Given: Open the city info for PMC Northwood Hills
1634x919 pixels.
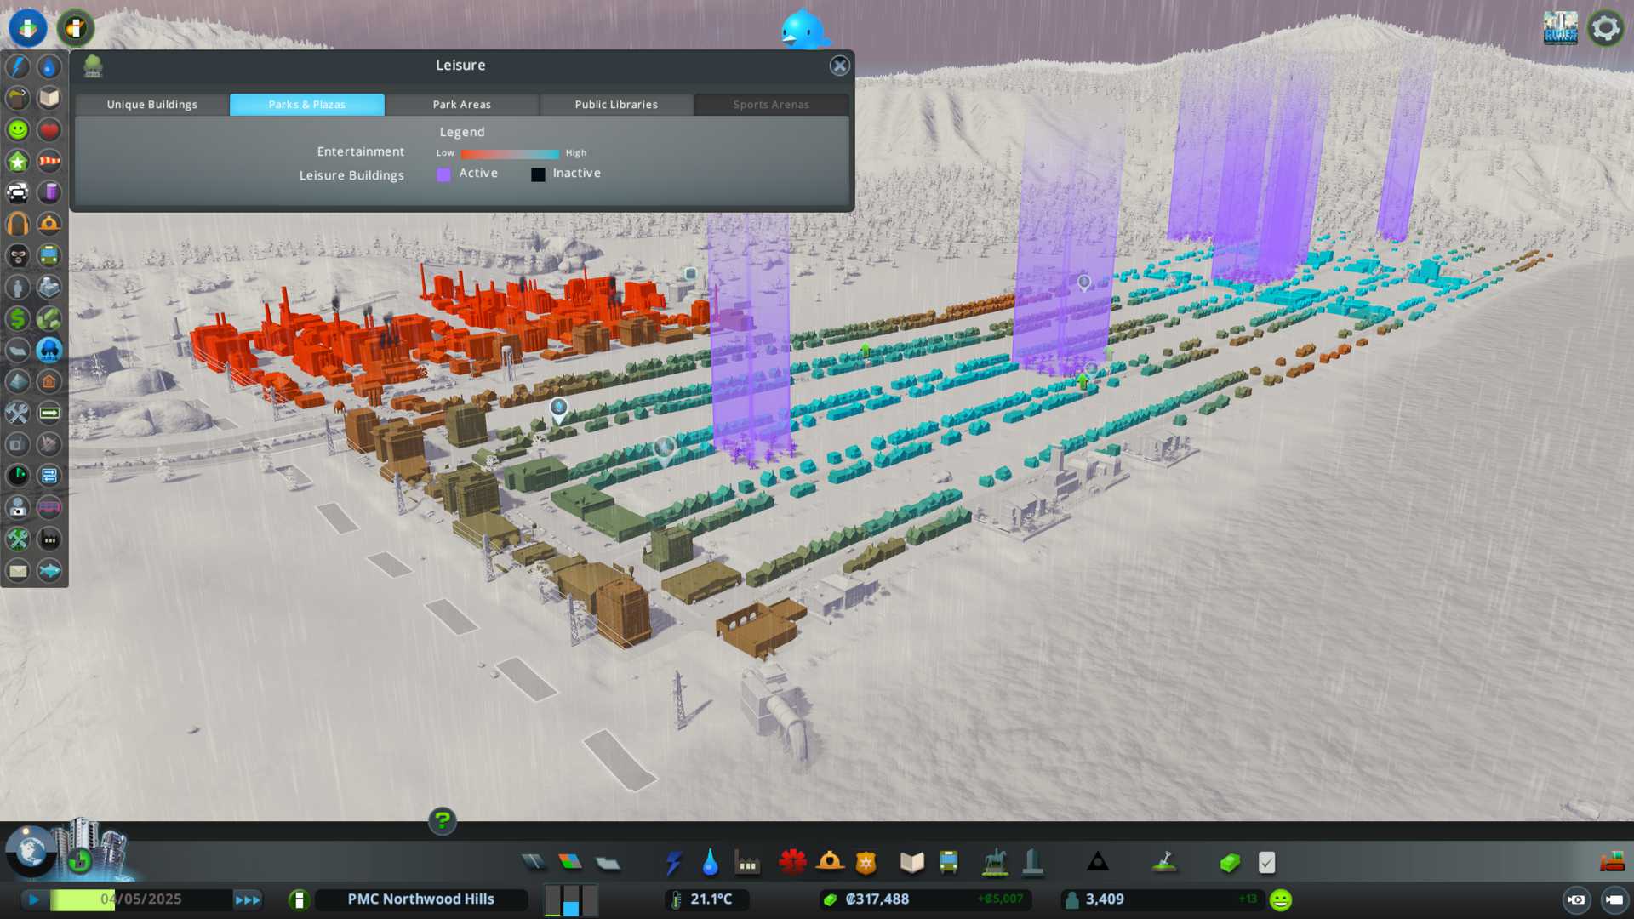Looking at the screenshot, I should click(x=420, y=899).
